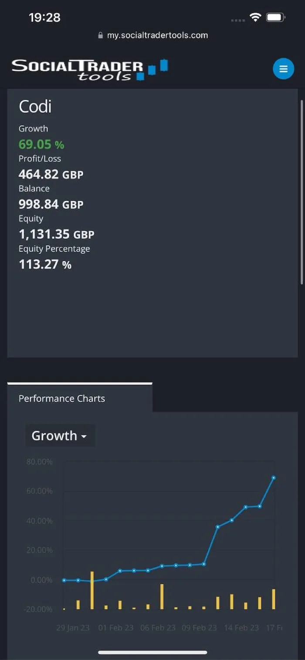Viewport: 305px width, 660px height.
Task: Tap the SocialTrader tools logo
Action: coord(90,70)
